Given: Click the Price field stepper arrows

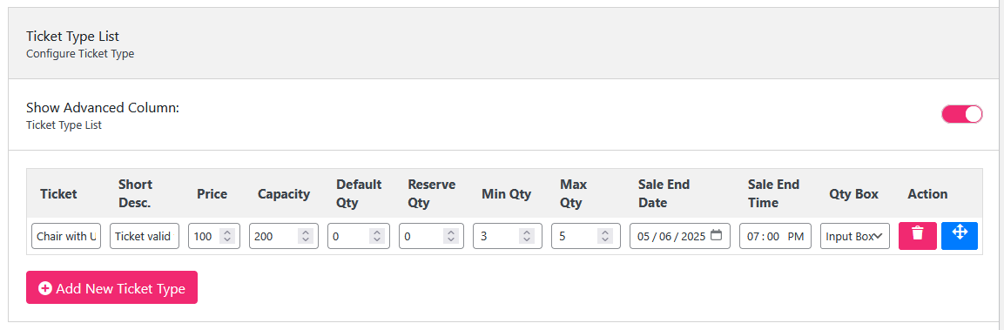Looking at the screenshot, I should pos(226,237).
